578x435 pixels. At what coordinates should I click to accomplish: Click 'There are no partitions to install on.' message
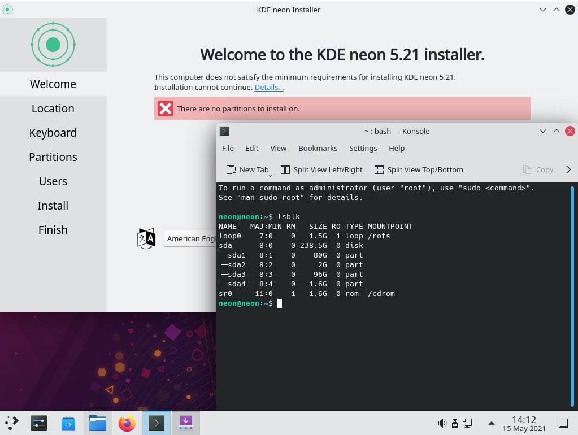(x=238, y=108)
